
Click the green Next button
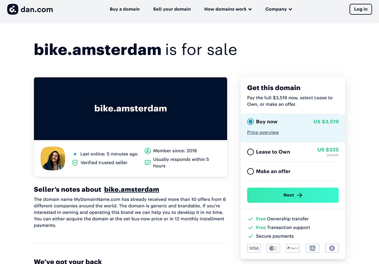pos(293,195)
